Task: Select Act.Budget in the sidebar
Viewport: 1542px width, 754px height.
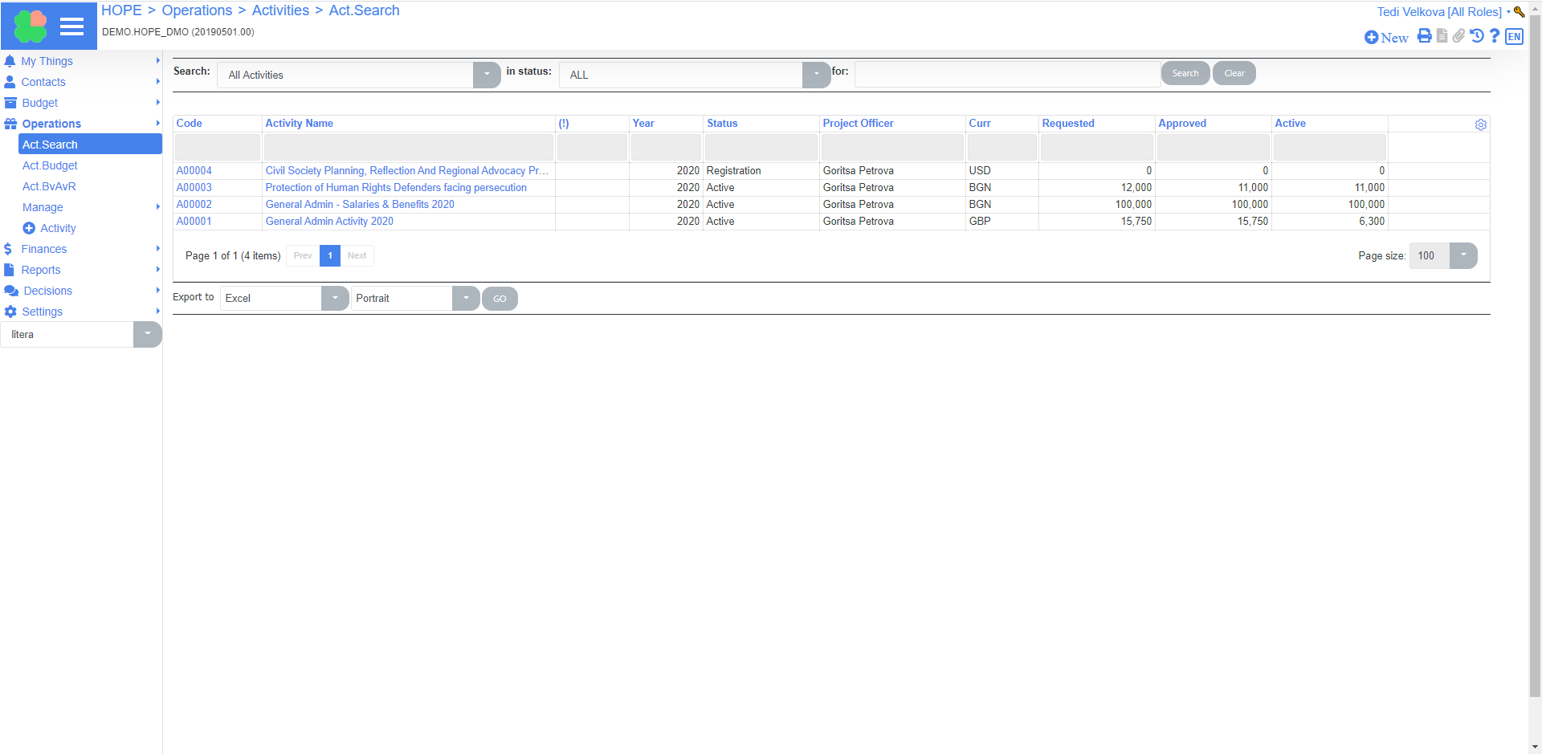Action: (50, 165)
